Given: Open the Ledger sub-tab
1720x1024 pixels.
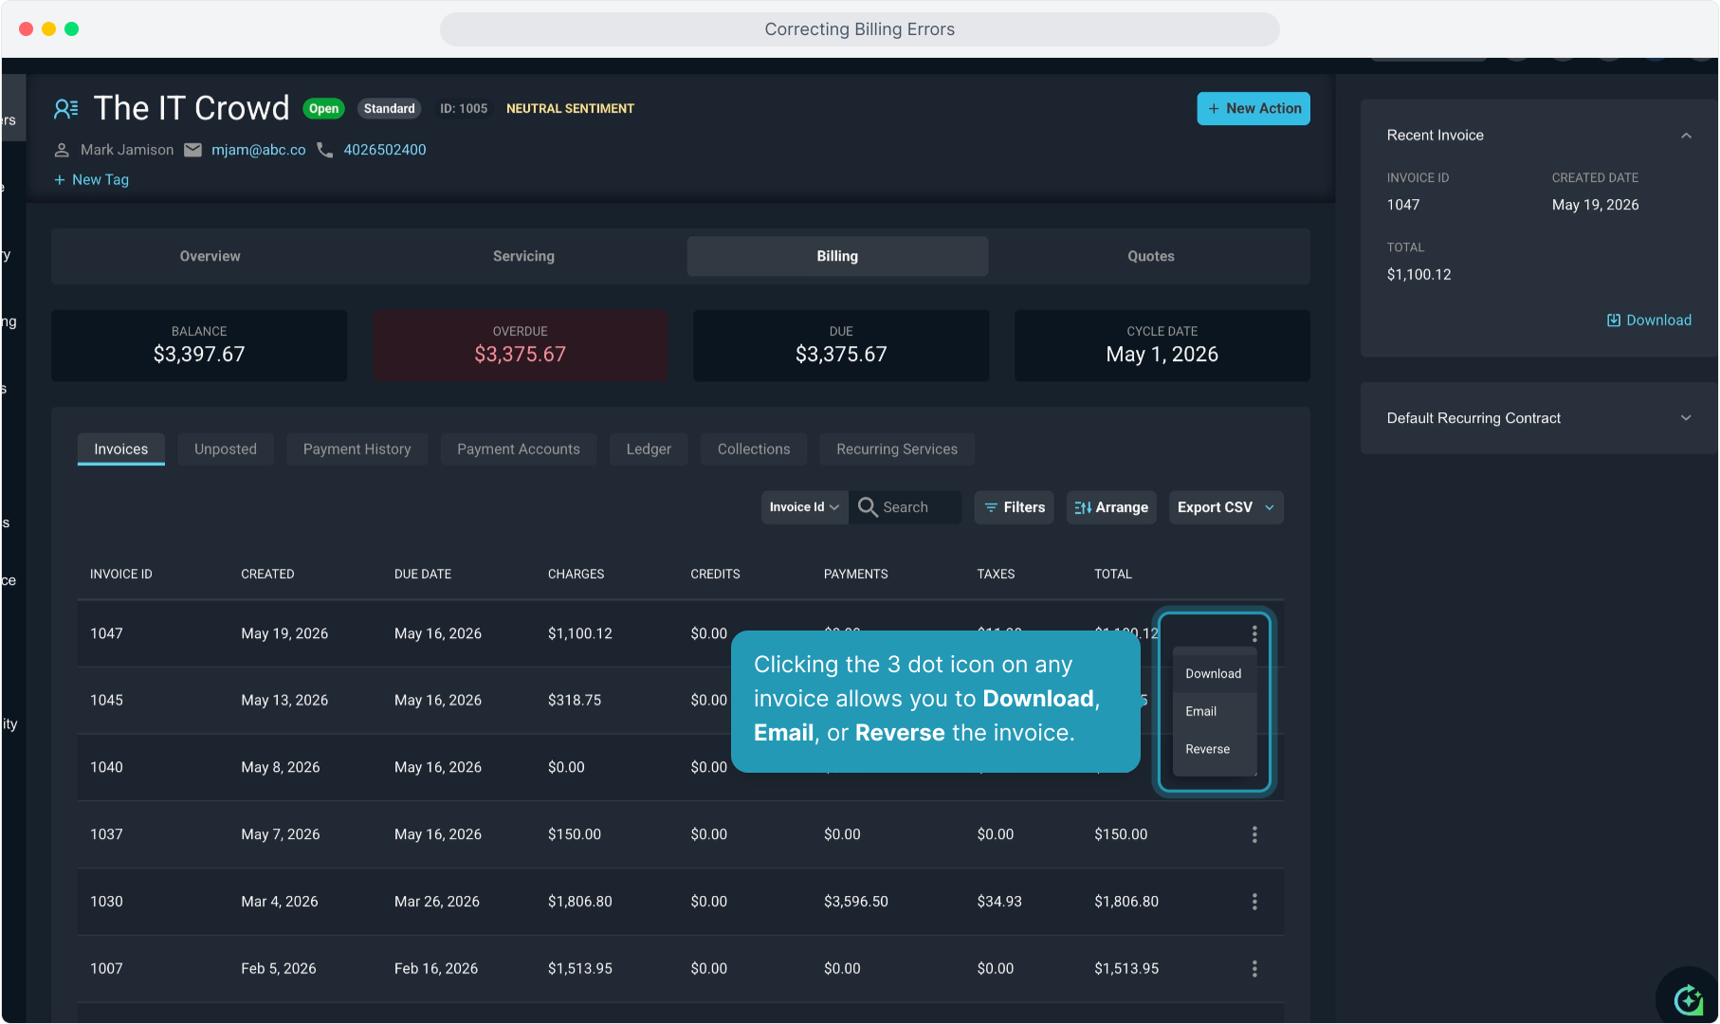Looking at the screenshot, I should [649, 449].
